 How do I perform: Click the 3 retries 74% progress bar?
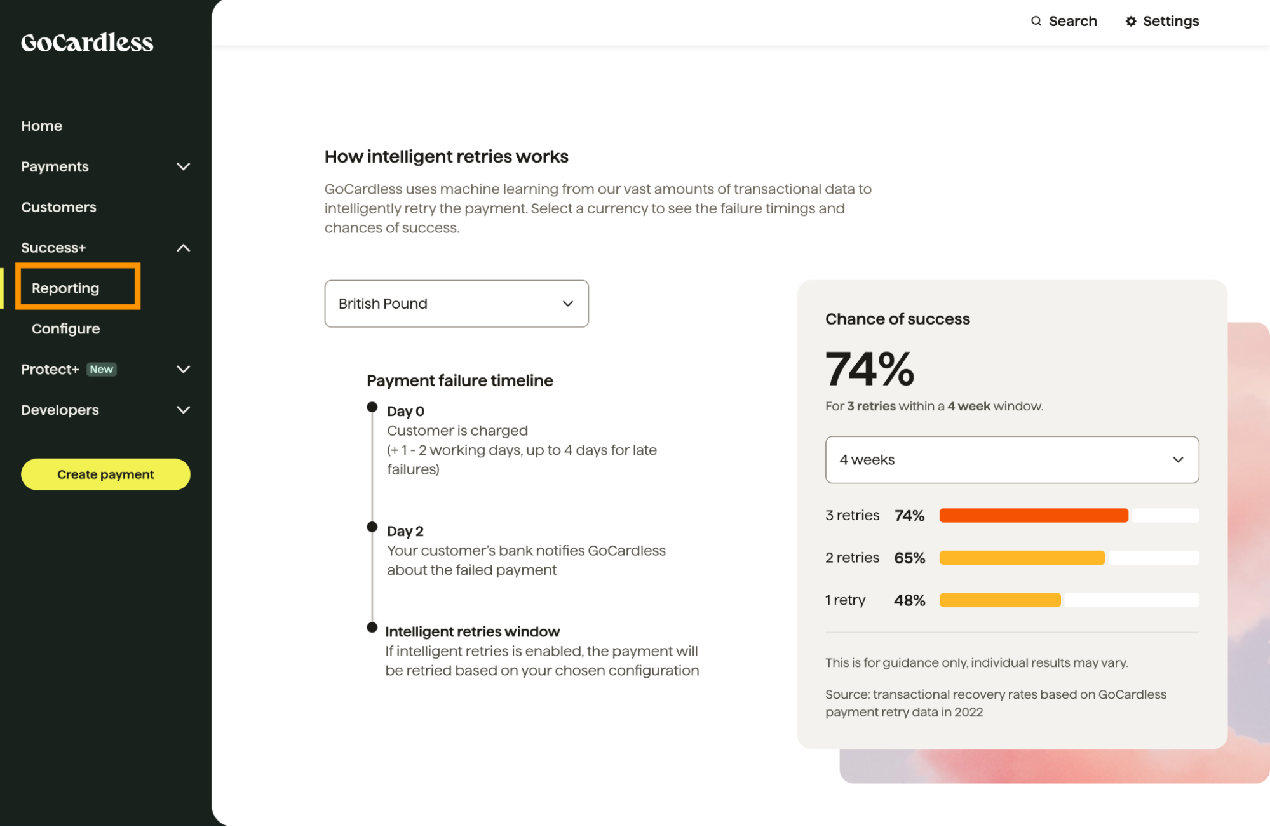1069,515
